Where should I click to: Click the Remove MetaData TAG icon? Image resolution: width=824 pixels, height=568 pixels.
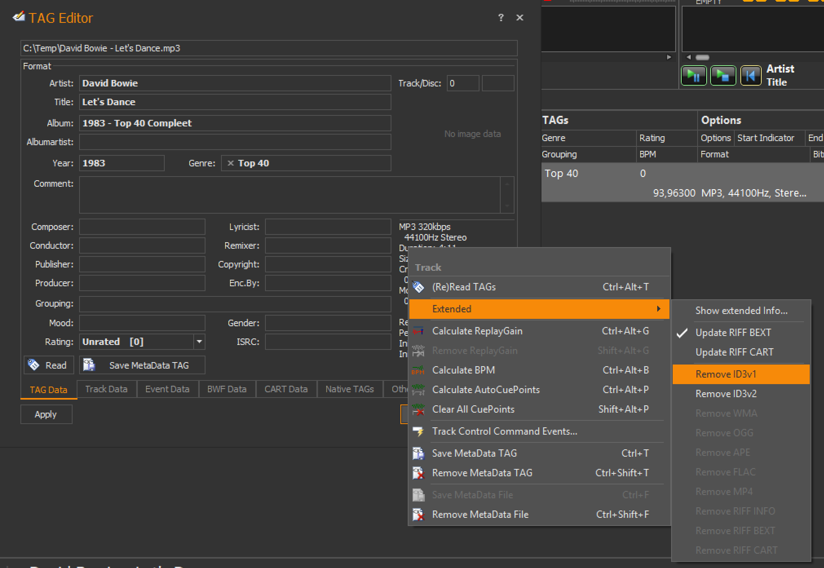418,473
